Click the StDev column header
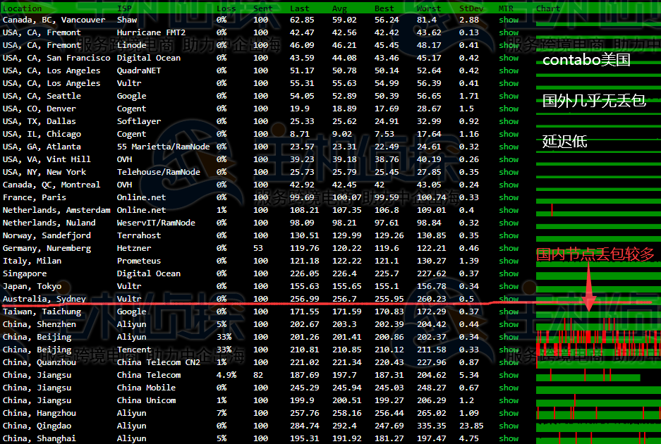 [x=471, y=8]
